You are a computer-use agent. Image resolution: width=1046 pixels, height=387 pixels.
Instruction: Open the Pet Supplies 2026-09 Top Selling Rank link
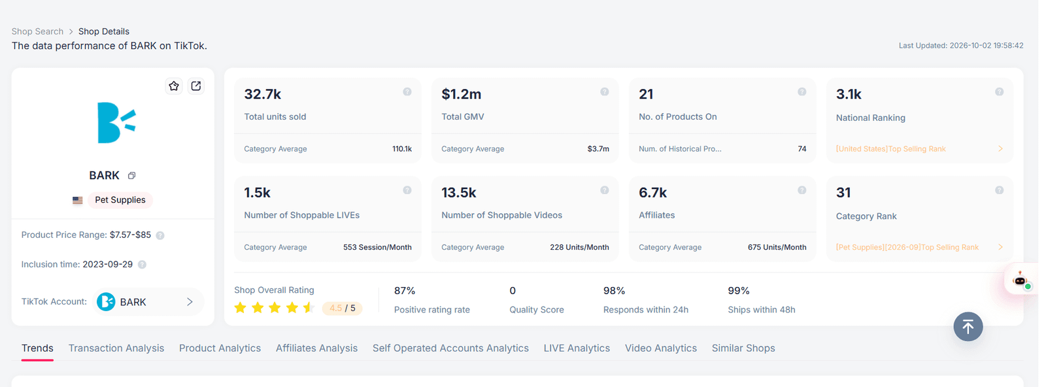pyautogui.click(x=907, y=247)
